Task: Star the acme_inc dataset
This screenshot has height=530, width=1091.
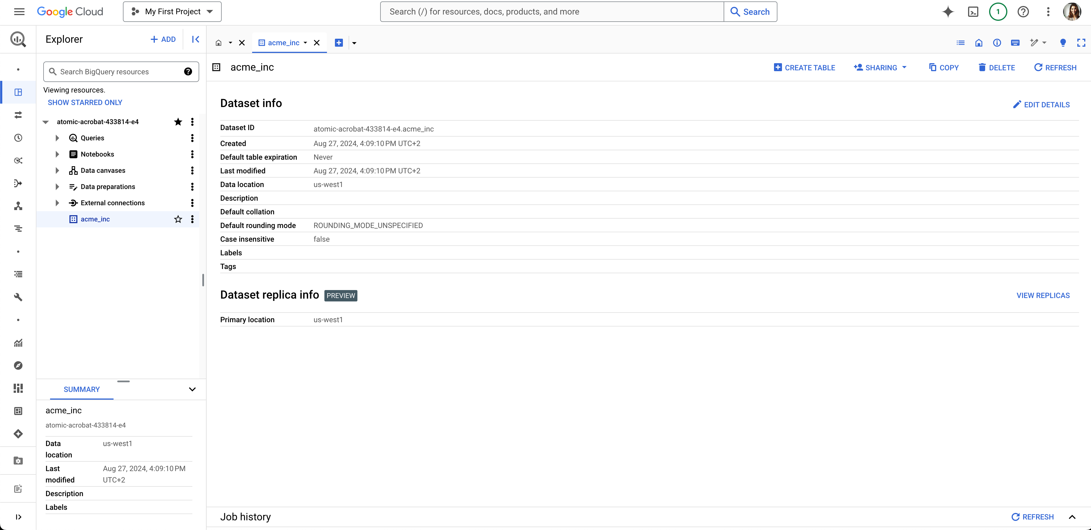Action: point(178,219)
